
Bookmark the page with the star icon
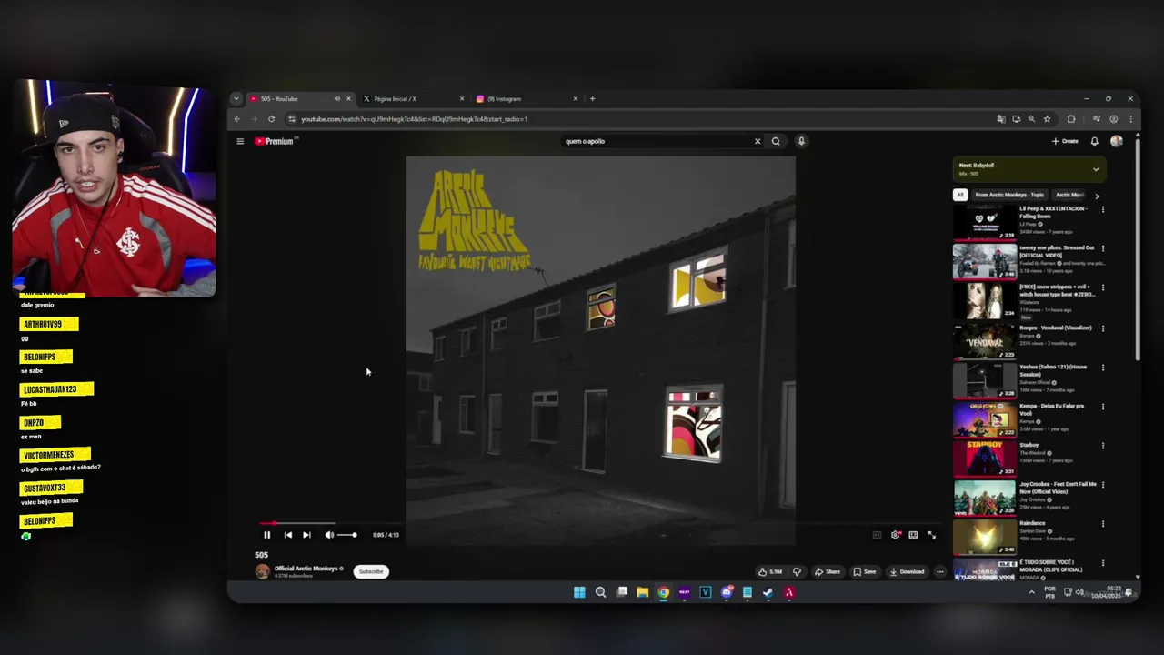pos(1047,119)
